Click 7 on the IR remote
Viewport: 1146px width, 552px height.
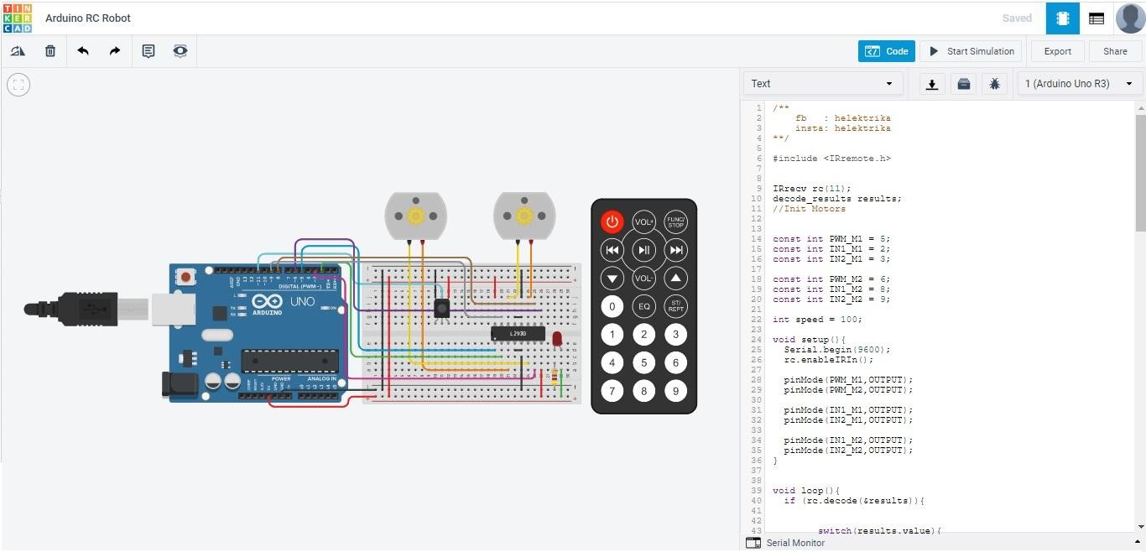click(612, 391)
